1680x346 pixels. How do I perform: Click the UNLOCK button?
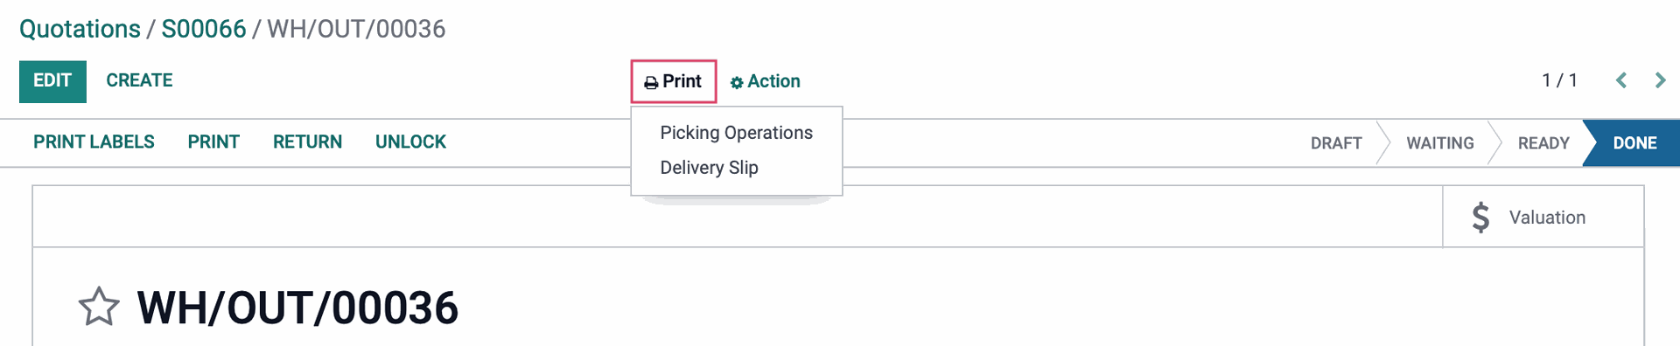[x=410, y=142]
